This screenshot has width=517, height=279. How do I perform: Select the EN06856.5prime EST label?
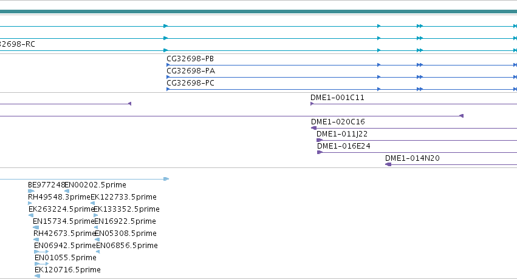pos(126,246)
